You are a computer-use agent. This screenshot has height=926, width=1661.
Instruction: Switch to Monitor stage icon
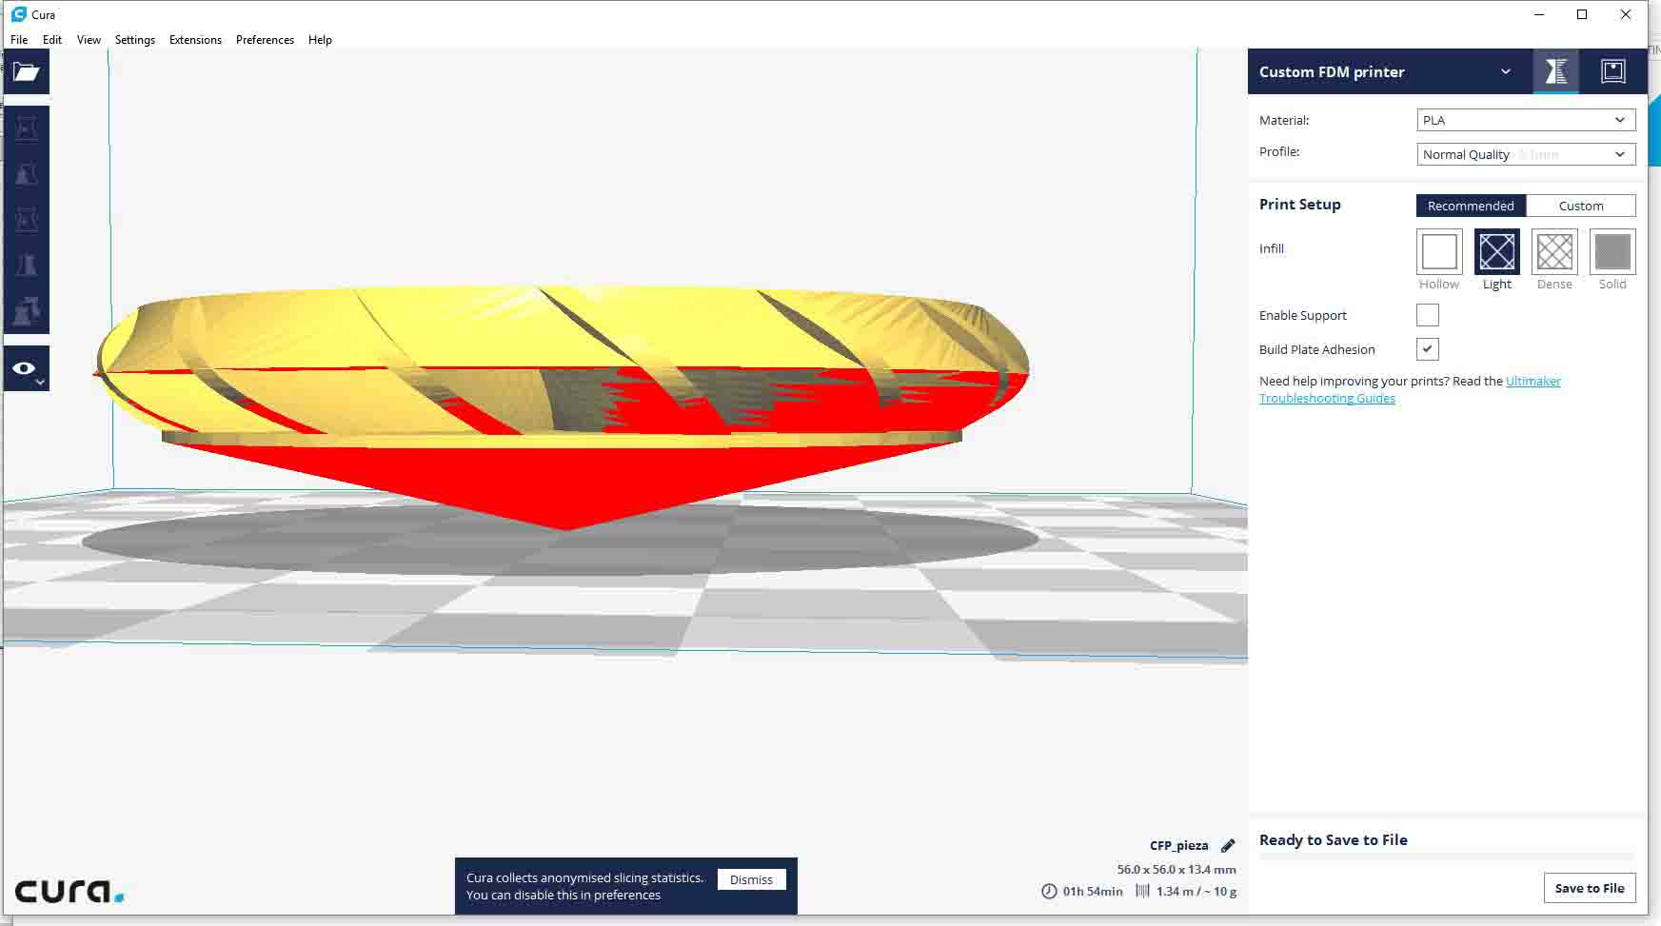click(x=1612, y=71)
